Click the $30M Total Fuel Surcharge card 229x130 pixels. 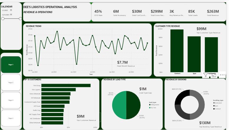tap(139, 13)
